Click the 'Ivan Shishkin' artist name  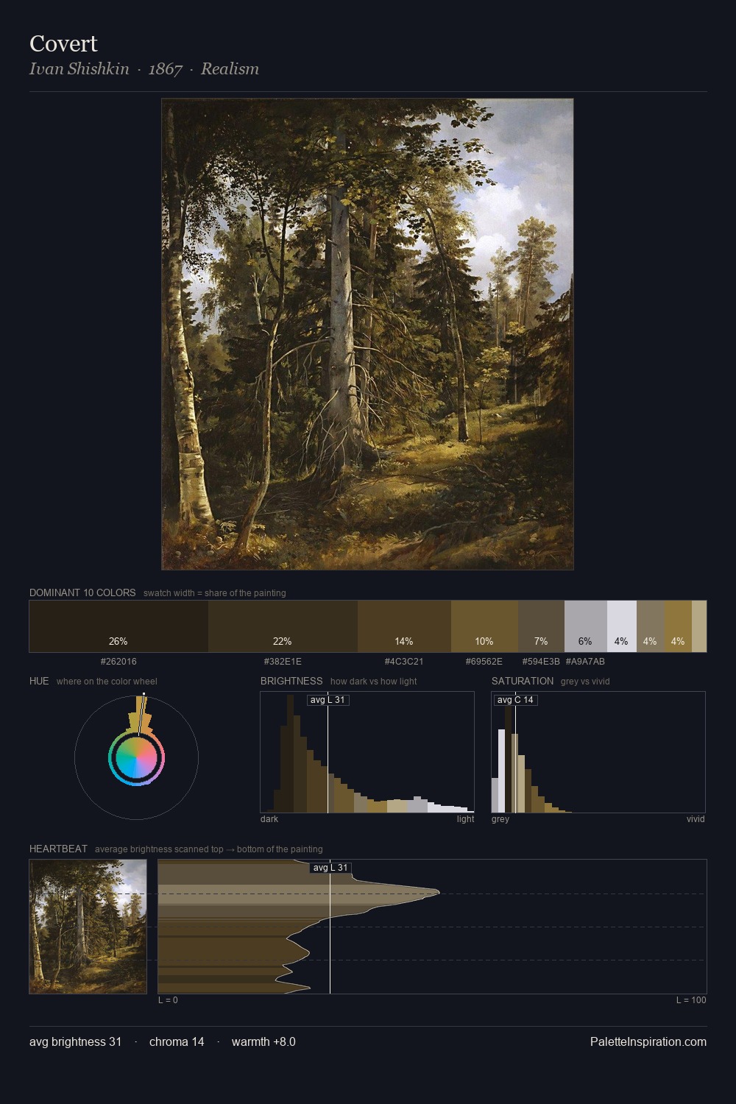click(x=79, y=69)
